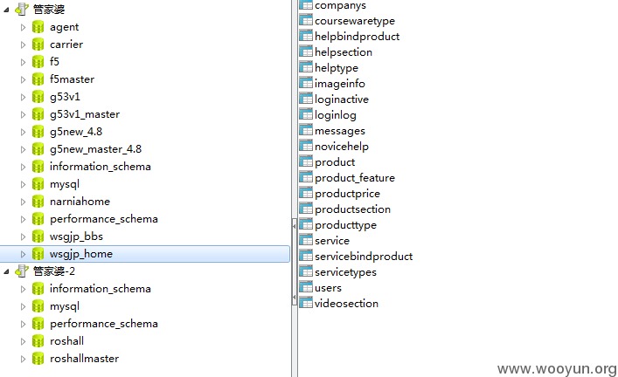Expand the performance_schema node under 管家婆
The height and width of the screenshot is (377, 618).
23,219
